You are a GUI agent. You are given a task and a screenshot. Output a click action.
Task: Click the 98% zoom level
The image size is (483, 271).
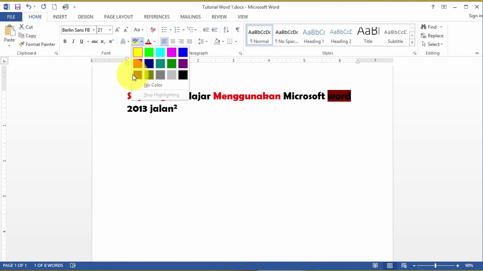click(469, 265)
